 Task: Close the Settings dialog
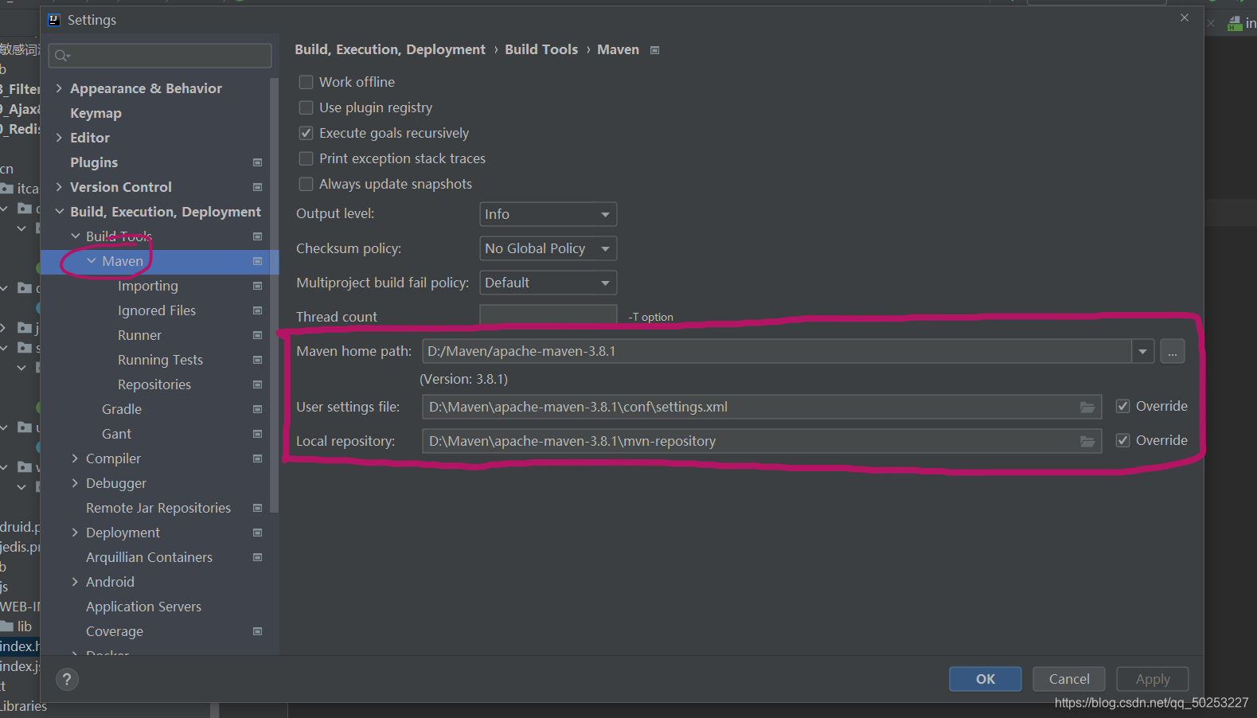pyautogui.click(x=1185, y=18)
